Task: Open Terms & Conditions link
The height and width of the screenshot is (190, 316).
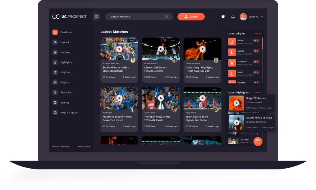Action: tap(61, 146)
